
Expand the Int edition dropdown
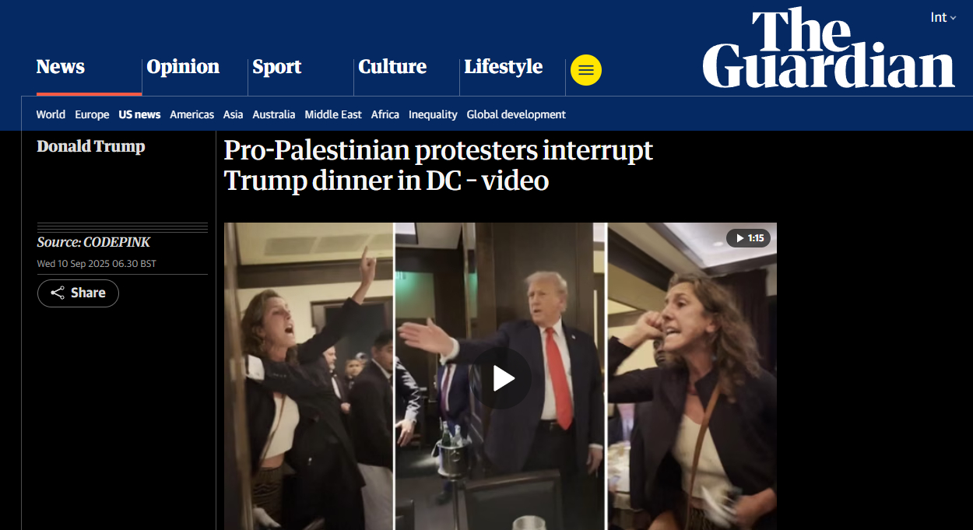pos(943,17)
